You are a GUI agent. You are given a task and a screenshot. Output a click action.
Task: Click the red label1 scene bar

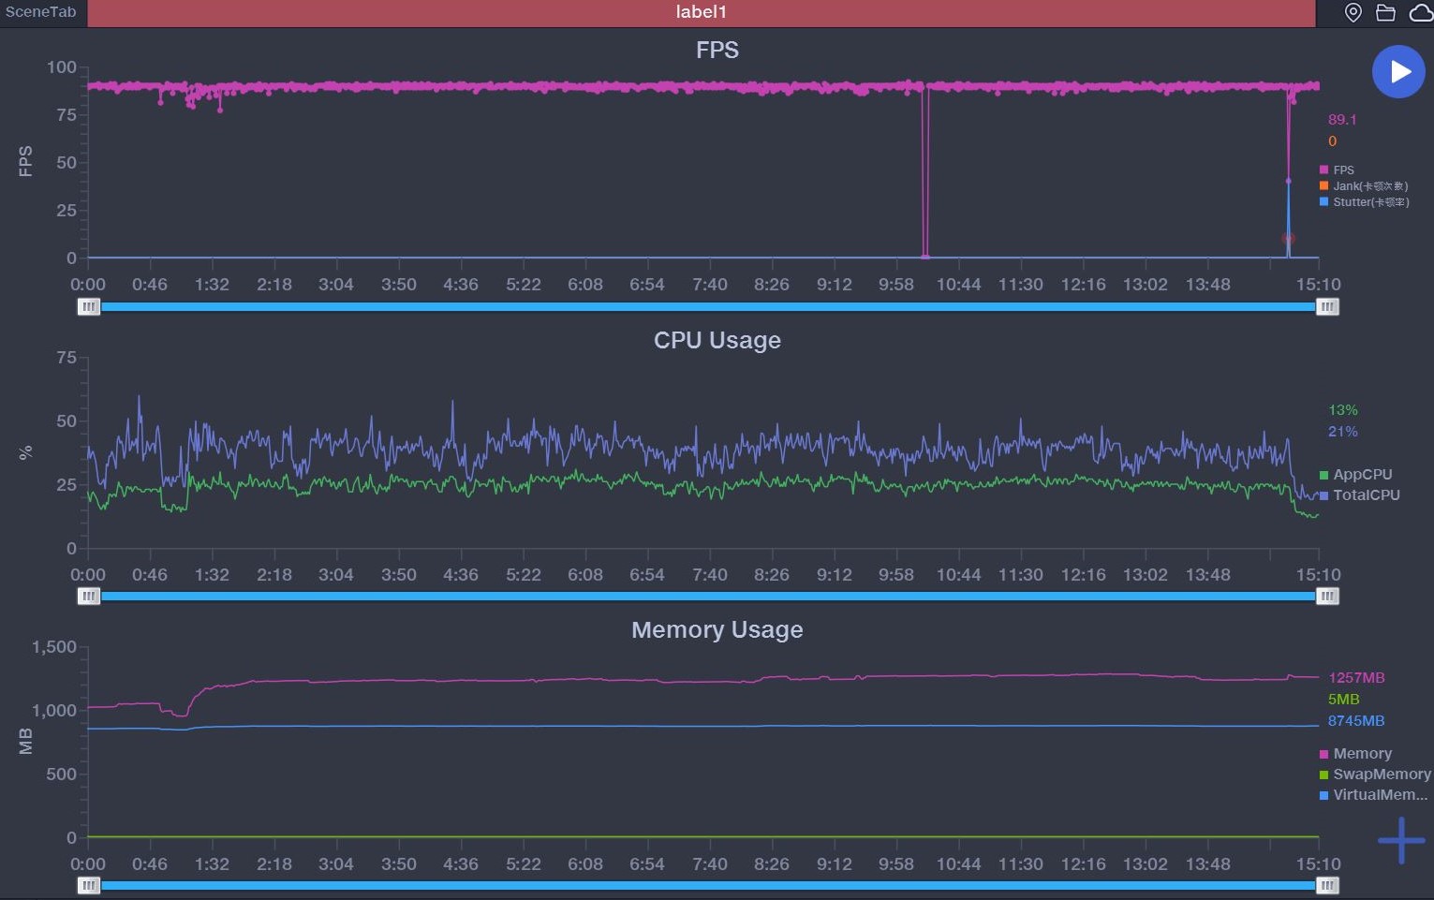pyautogui.click(x=701, y=12)
